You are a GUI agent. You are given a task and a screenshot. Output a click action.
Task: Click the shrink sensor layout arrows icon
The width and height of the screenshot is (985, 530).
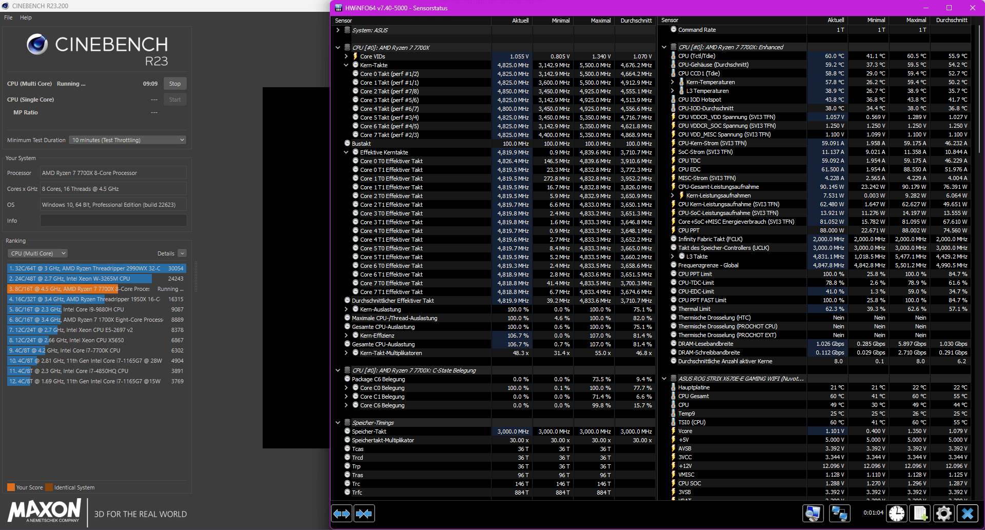coord(364,514)
